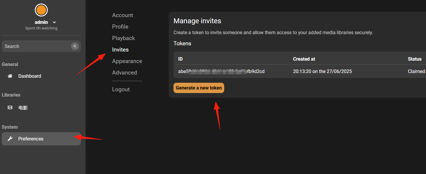
Task: Click Logout in the settings menu
Action: (x=121, y=90)
